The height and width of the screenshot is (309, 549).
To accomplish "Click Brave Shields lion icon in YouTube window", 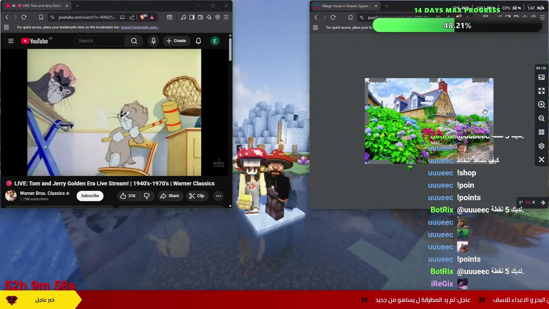I will pos(143,17).
